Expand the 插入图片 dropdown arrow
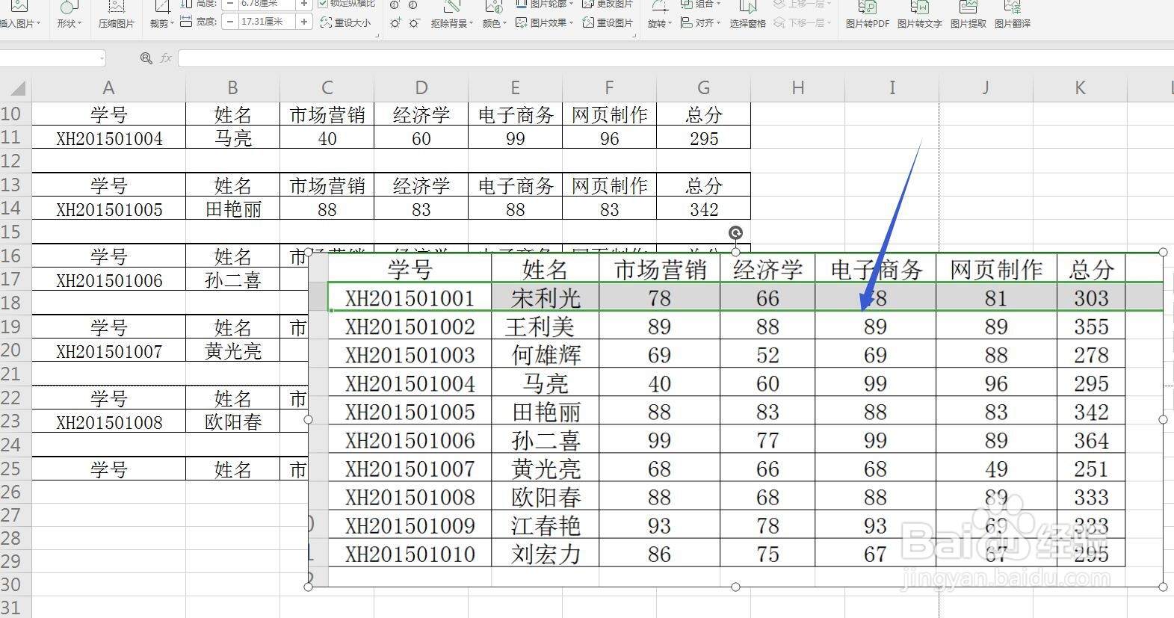 coord(38,23)
